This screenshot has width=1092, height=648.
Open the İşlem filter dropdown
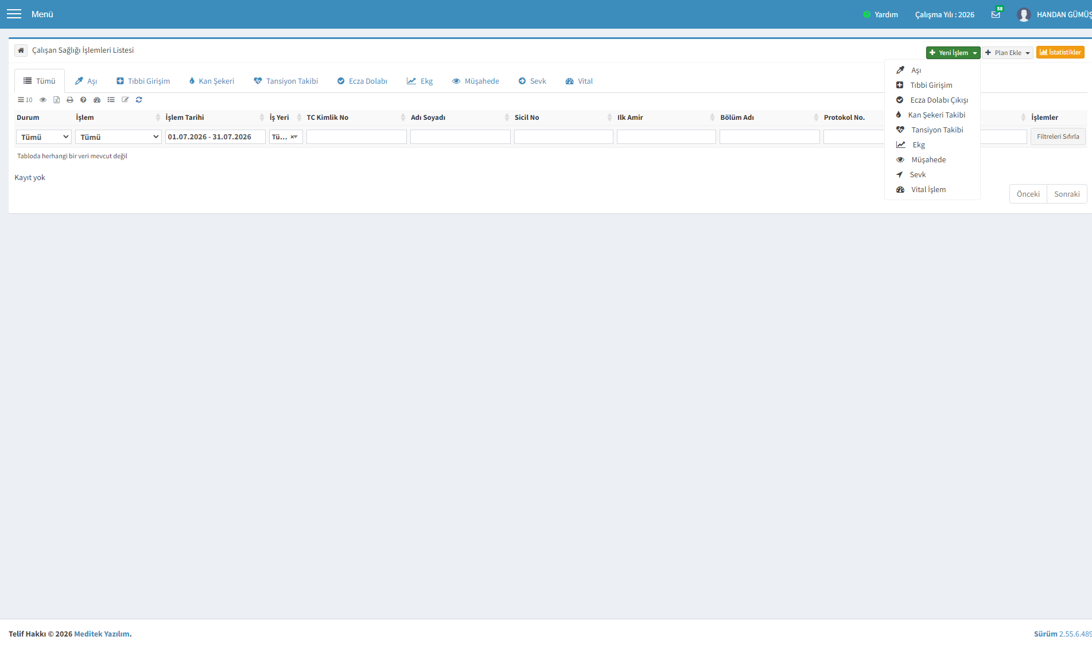(118, 137)
